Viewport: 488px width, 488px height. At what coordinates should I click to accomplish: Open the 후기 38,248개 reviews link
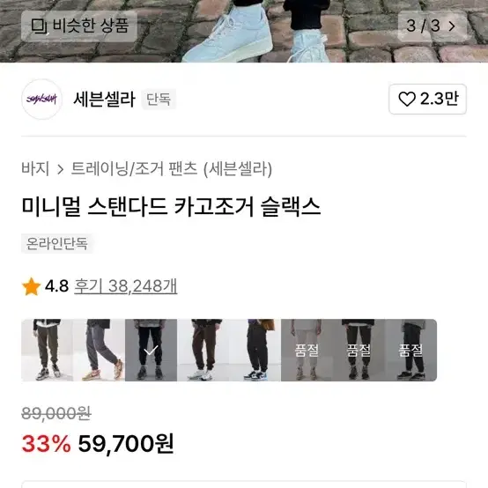(x=125, y=285)
